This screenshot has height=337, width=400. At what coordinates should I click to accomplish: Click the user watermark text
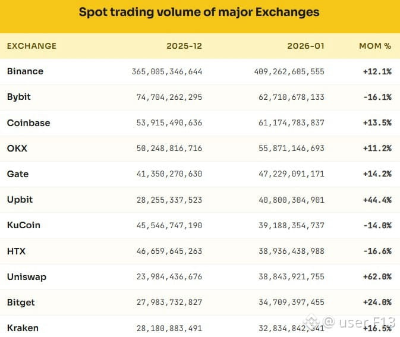[x=360, y=322]
